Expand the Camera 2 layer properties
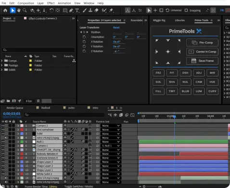230x188 pixels. pos(18,126)
